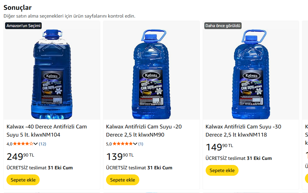Click the Amazon'un Seçimi badge

[x=23, y=26]
